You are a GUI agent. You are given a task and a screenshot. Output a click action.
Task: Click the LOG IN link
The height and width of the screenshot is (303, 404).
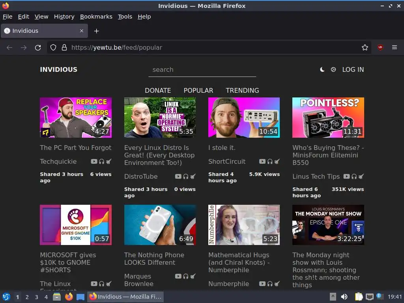coord(353,69)
